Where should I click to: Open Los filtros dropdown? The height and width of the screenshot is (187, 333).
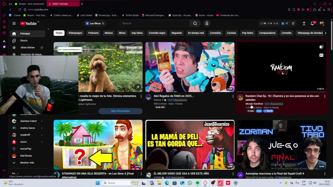point(95,23)
